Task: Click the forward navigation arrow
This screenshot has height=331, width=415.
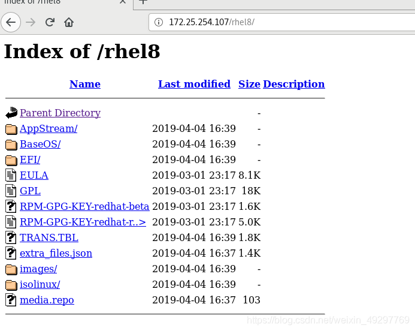Action: (31, 22)
